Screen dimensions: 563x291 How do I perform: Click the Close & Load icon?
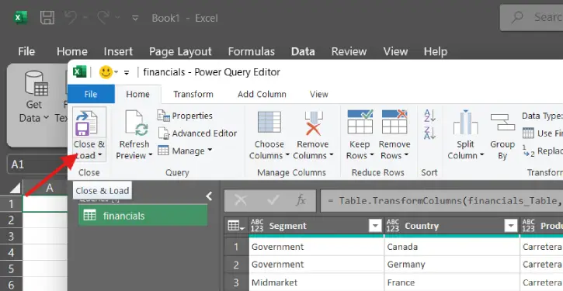(86, 123)
